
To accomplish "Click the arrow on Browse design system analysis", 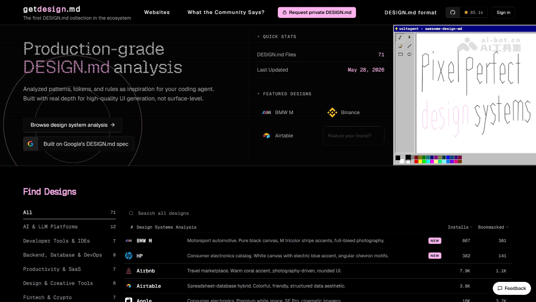I will pyautogui.click(x=113, y=125).
